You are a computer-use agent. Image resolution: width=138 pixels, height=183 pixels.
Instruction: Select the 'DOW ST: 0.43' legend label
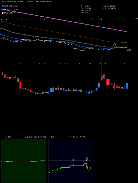click(x=11, y=6)
